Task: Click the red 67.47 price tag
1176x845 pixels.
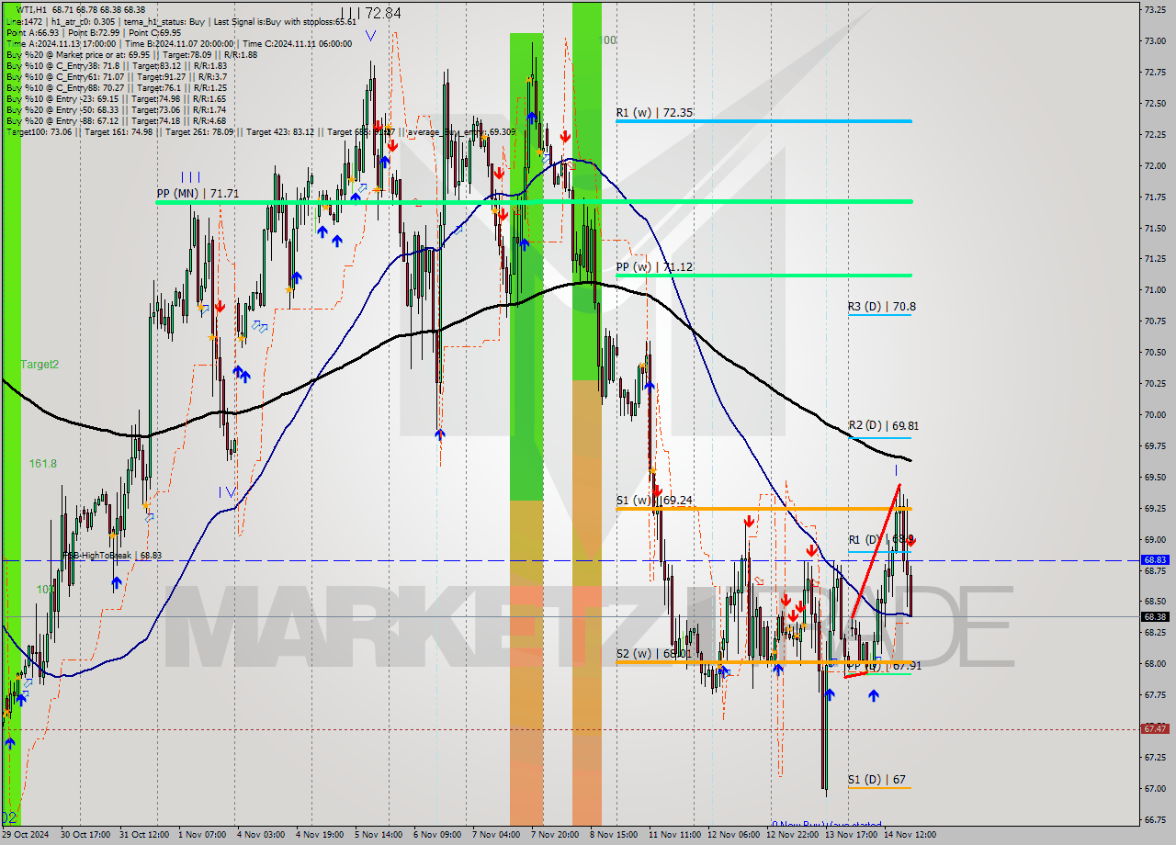Action: click(x=1155, y=728)
